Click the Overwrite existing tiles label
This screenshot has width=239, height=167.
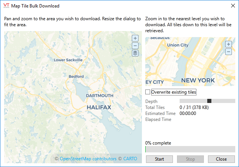tap(174, 92)
